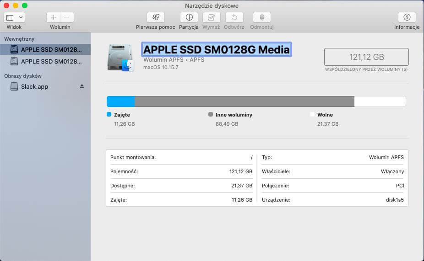Click the Dostępne 21,37 GB table value
The height and width of the screenshot is (261, 424).
coord(242,186)
